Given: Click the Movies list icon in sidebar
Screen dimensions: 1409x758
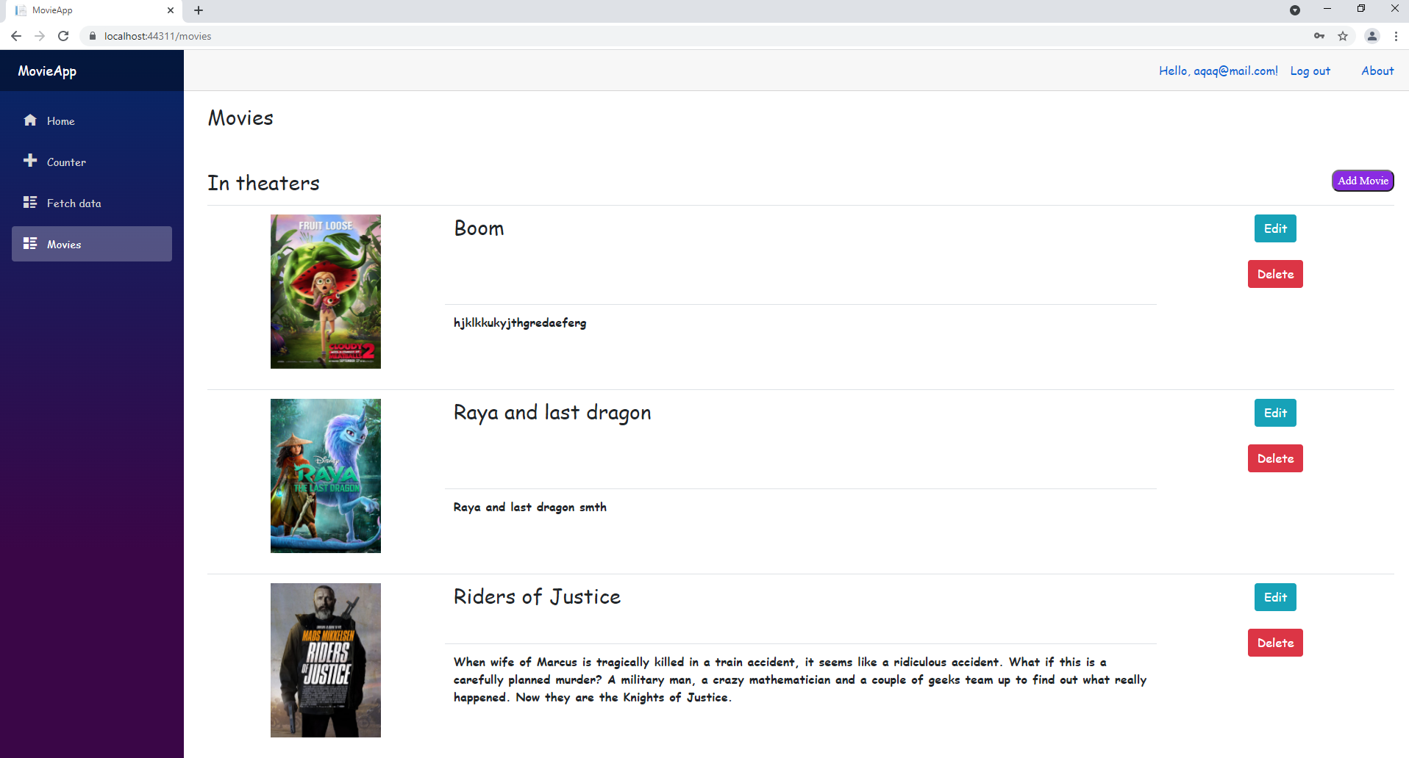Looking at the screenshot, I should click(x=30, y=243).
